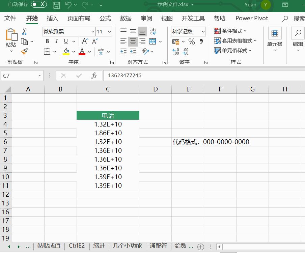
Task: Open the Power Pivot tab
Action: pyautogui.click(x=251, y=18)
